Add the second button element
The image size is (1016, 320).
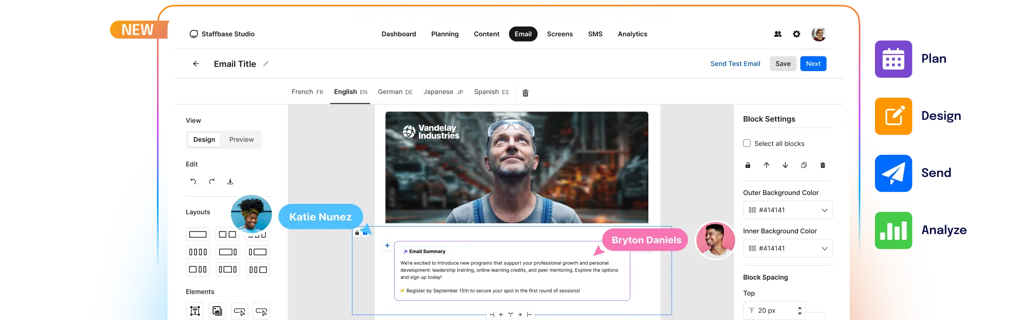coord(261,311)
